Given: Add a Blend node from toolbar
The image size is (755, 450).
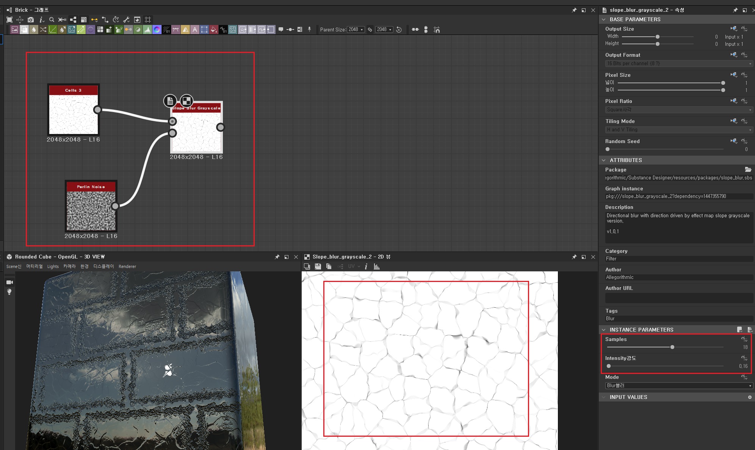Looking at the screenshot, I should click(x=24, y=30).
